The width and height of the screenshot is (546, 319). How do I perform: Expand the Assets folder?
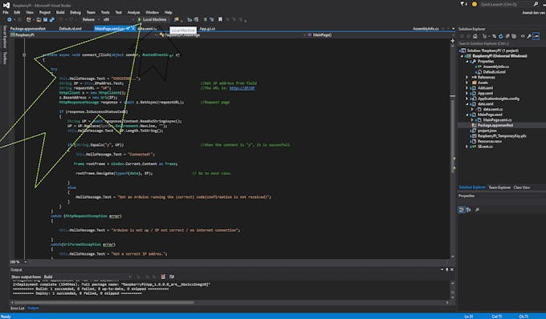pyautogui.click(x=467, y=83)
